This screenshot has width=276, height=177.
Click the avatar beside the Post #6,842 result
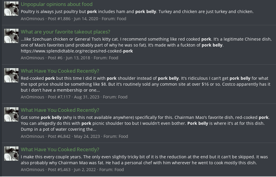(11, 114)
